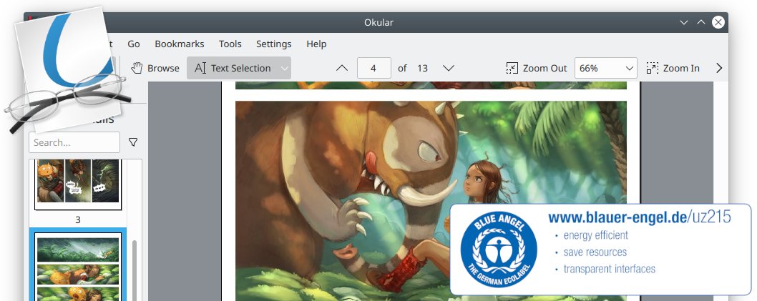Viewport: 757px width, 301px height.
Task: Open the Text Selection tool dropdown arrow
Action: (x=285, y=68)
